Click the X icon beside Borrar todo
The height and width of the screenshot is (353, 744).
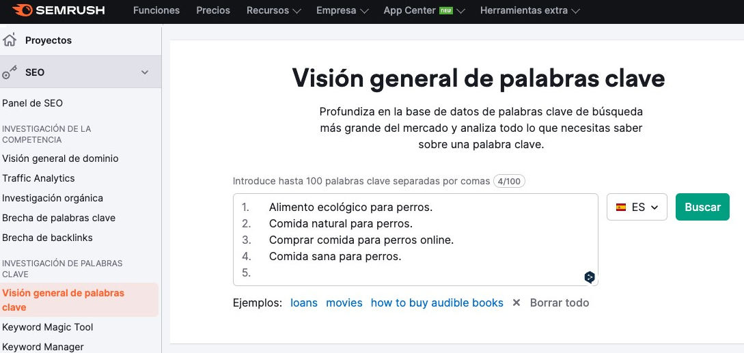(516, 302)
